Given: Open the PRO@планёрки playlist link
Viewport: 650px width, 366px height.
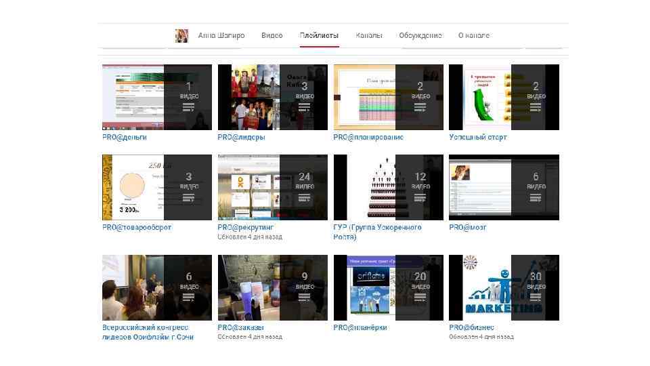Looking at the screenshot, I should pyautogui.click(x=360, y=327).
